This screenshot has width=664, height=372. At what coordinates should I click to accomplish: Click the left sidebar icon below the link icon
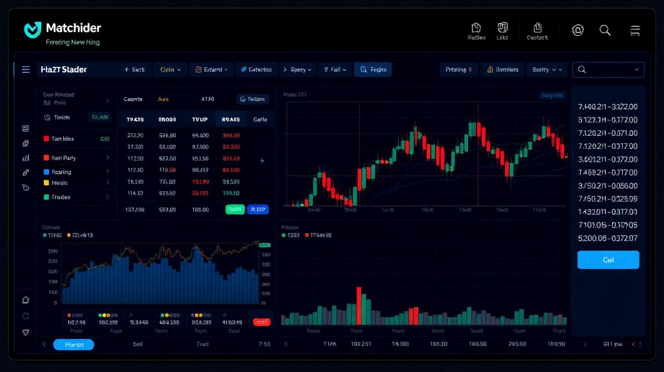point(25,188)
